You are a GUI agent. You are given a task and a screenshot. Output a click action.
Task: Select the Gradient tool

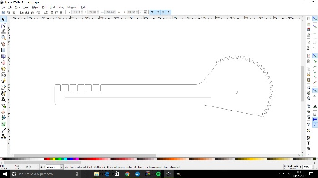click(3, 124)
